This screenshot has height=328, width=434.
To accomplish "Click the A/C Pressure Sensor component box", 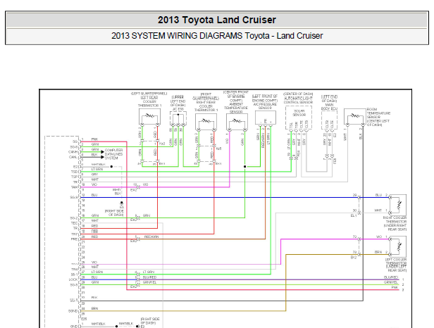I will (266, 118).
